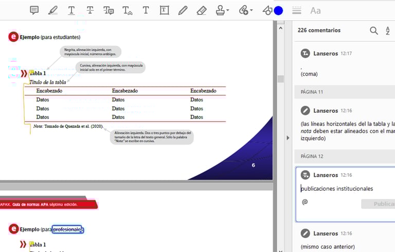Search the comments list
Viewport: 395px width, 252px height.
374,30
